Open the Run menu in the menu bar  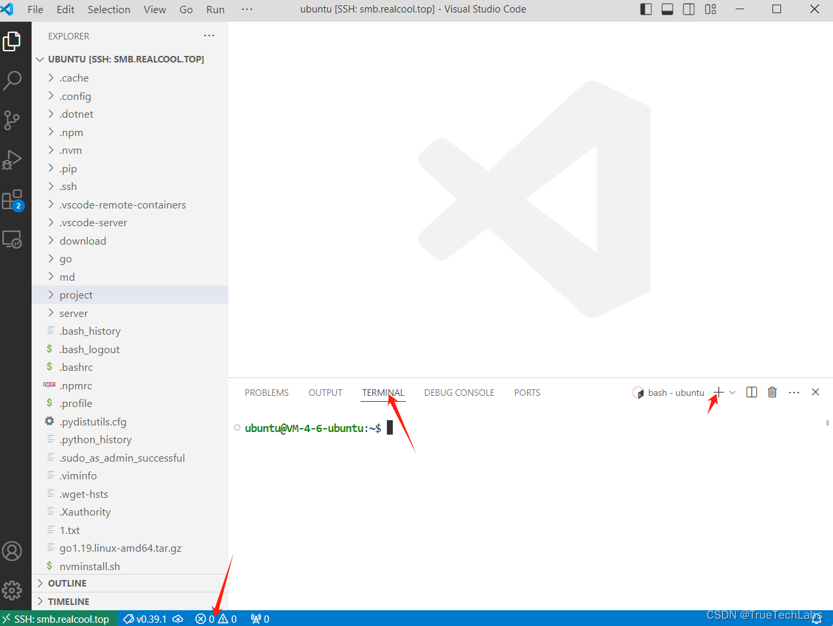pyautogui.click(x=215, y=9)
